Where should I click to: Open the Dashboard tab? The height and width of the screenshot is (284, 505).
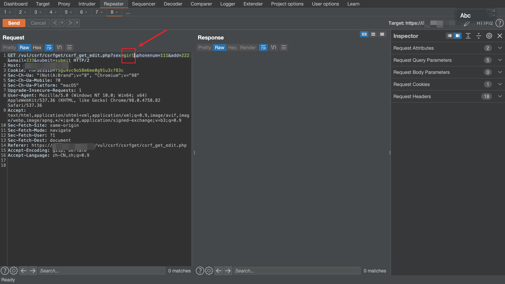pyautogui.click(x=16, y=4)
